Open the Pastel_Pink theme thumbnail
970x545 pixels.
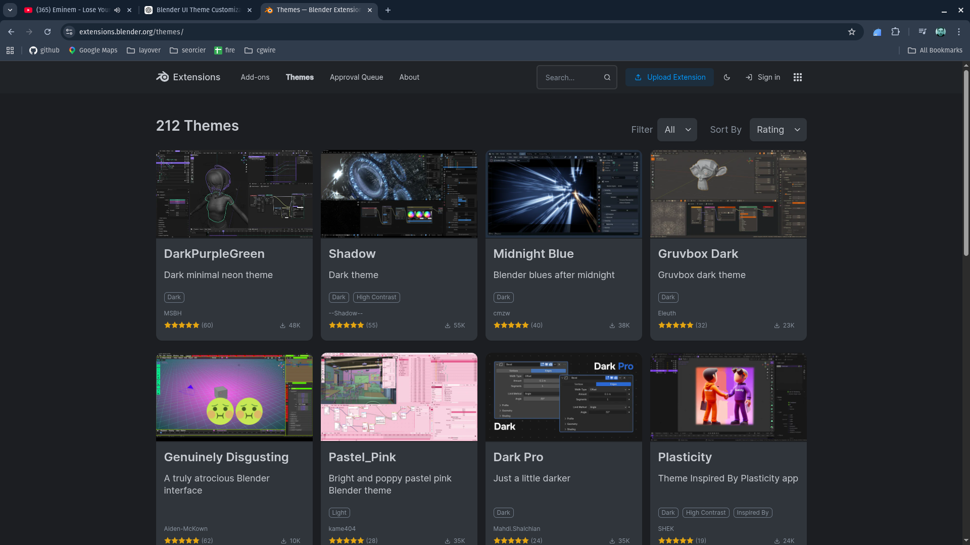(x=399, y=397)
